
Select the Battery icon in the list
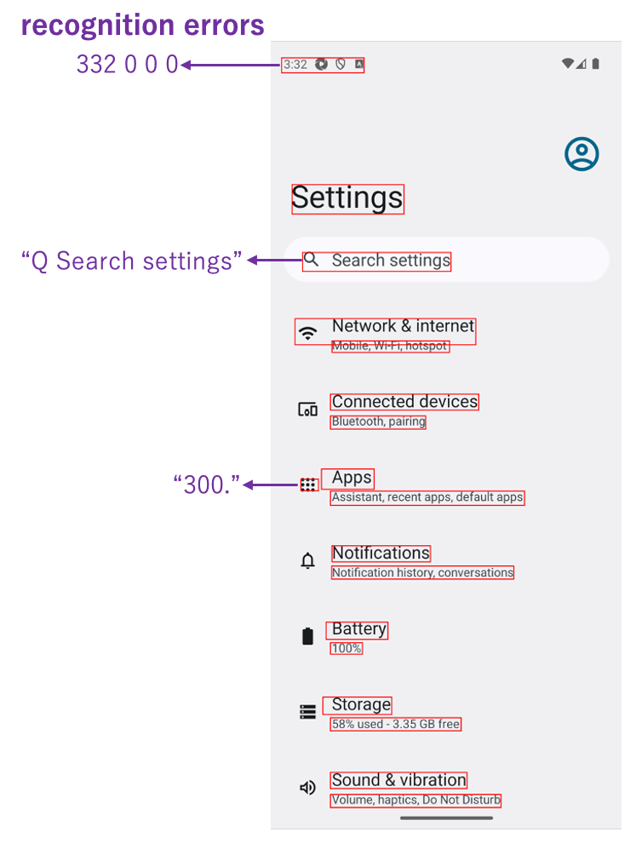click(307, 635)
